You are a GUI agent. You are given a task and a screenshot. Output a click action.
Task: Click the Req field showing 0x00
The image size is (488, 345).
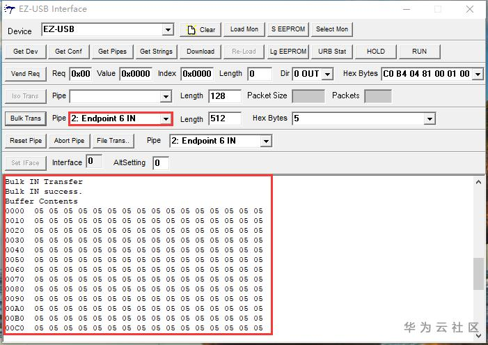click(80, 74)
